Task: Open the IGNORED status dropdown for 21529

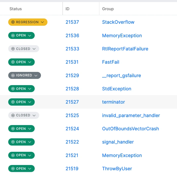Action: 24,75
